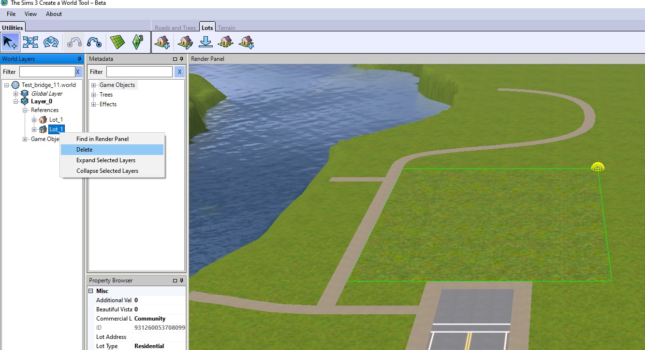Select the rotate object tool
The width and height of the screenshot is (645, 350).
51,42
